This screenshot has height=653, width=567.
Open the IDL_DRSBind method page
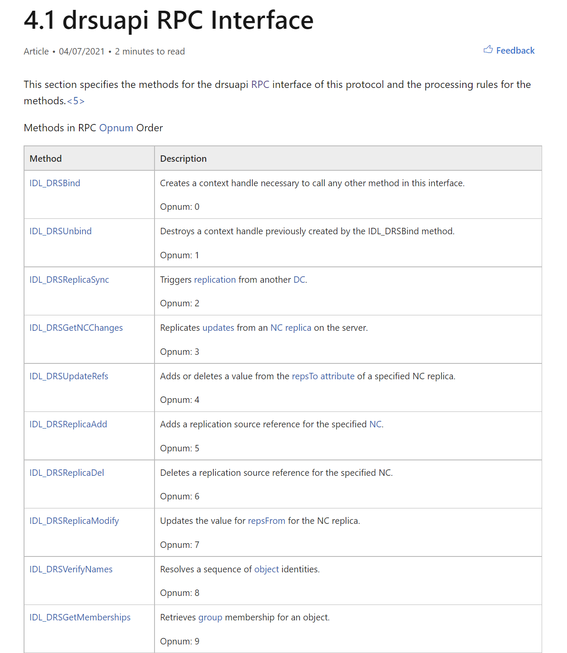[x=55, y=183]
